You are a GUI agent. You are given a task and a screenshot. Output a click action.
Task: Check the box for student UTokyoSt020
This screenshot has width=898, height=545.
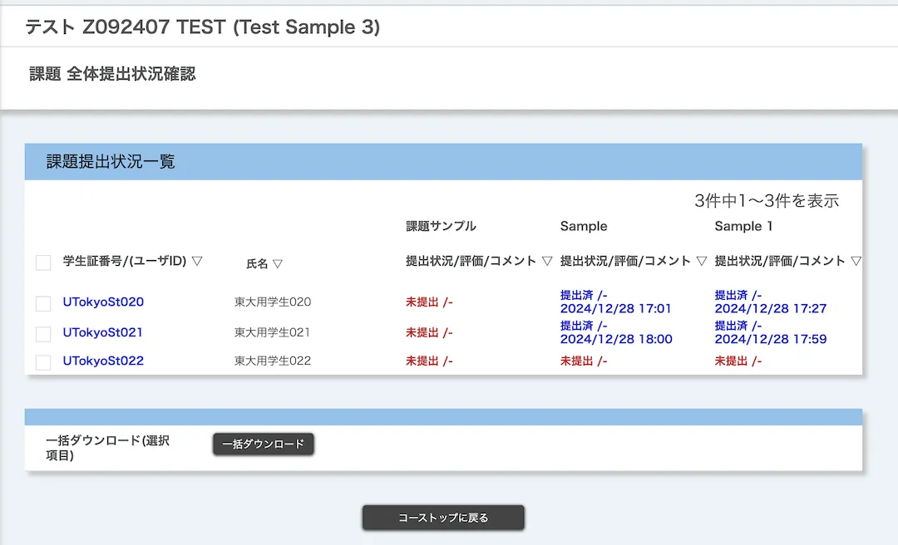tap(43, 303)
